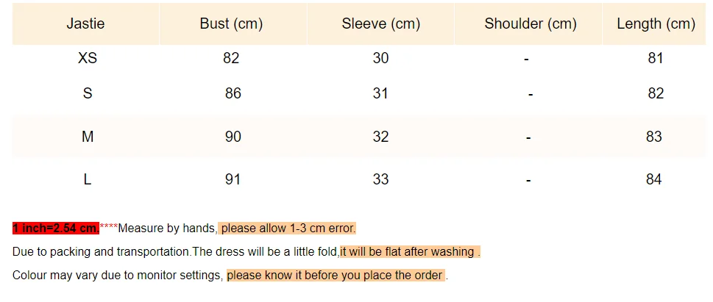Click the red highlighted 1 inch=2.54 cm text
The image size is (713, 302).
(55, 229)
